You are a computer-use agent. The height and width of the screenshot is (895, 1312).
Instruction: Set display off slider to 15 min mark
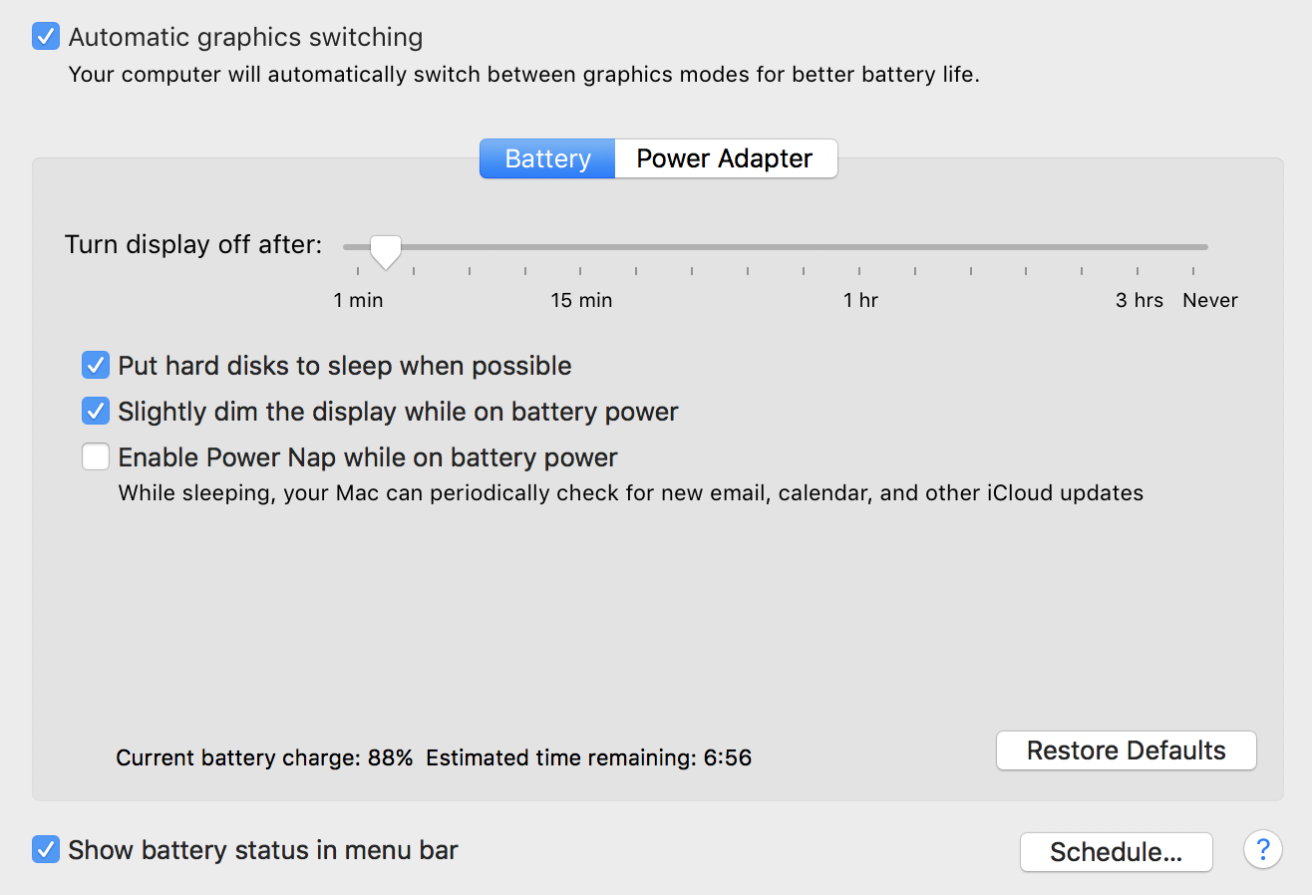581,247
